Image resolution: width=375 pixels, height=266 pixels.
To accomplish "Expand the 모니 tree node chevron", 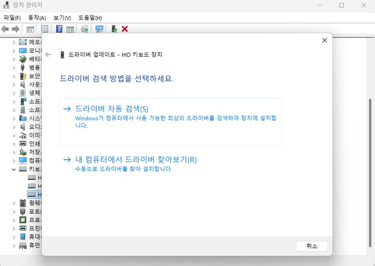I will (x=14, y=51).
